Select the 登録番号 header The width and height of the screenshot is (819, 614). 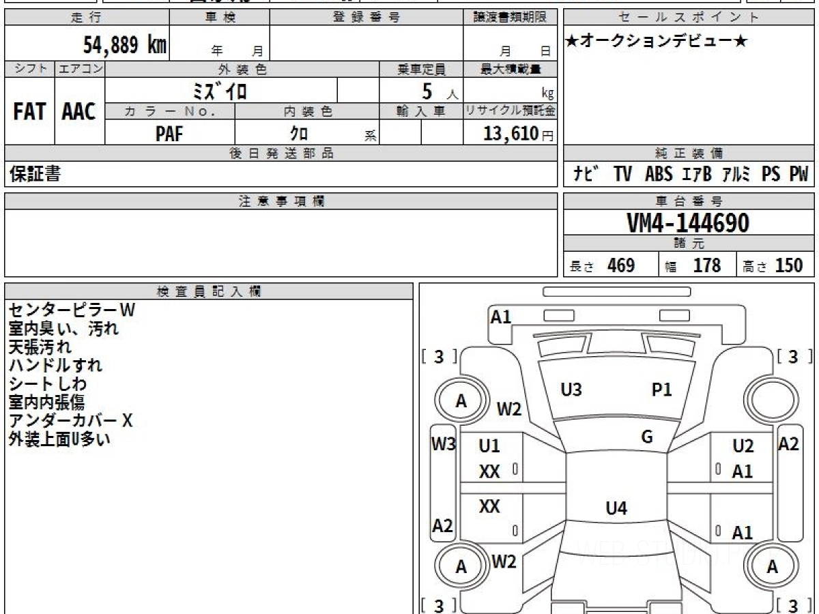point(367,18)
